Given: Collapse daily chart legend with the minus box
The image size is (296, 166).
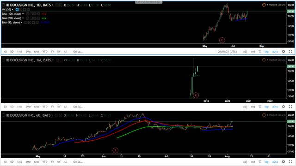Looking at the screenshot, I should [x=3, y=5].
